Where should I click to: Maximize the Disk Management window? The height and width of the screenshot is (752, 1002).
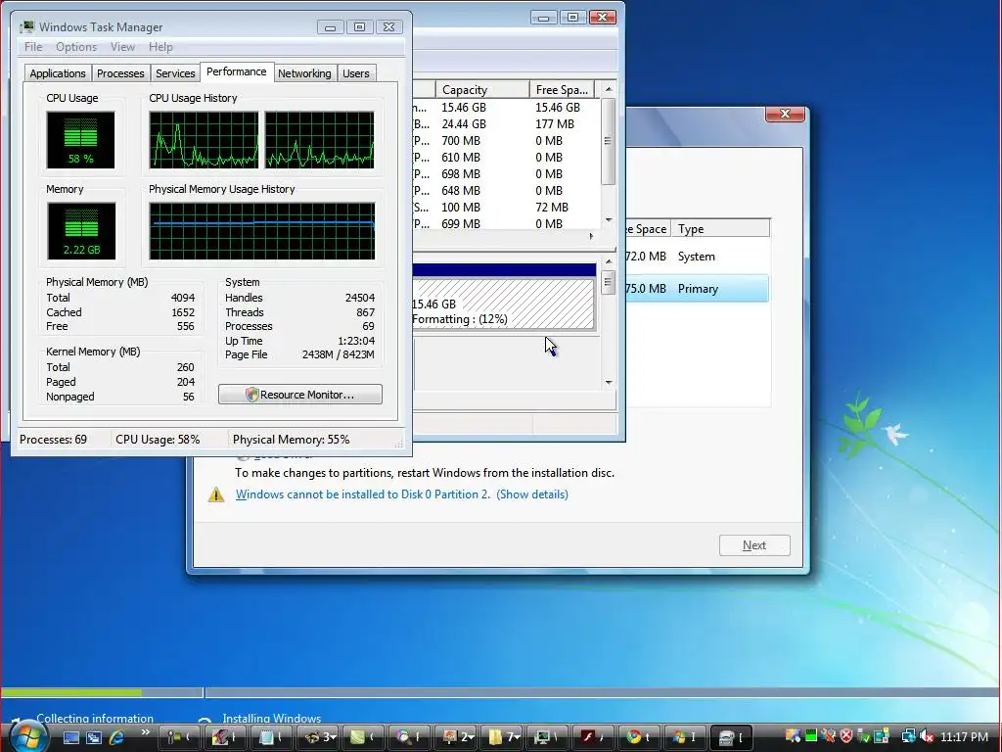(572, 18)
